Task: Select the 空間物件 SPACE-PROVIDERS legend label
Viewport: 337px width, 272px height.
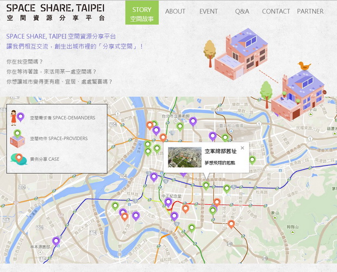Action: [59, 138]
